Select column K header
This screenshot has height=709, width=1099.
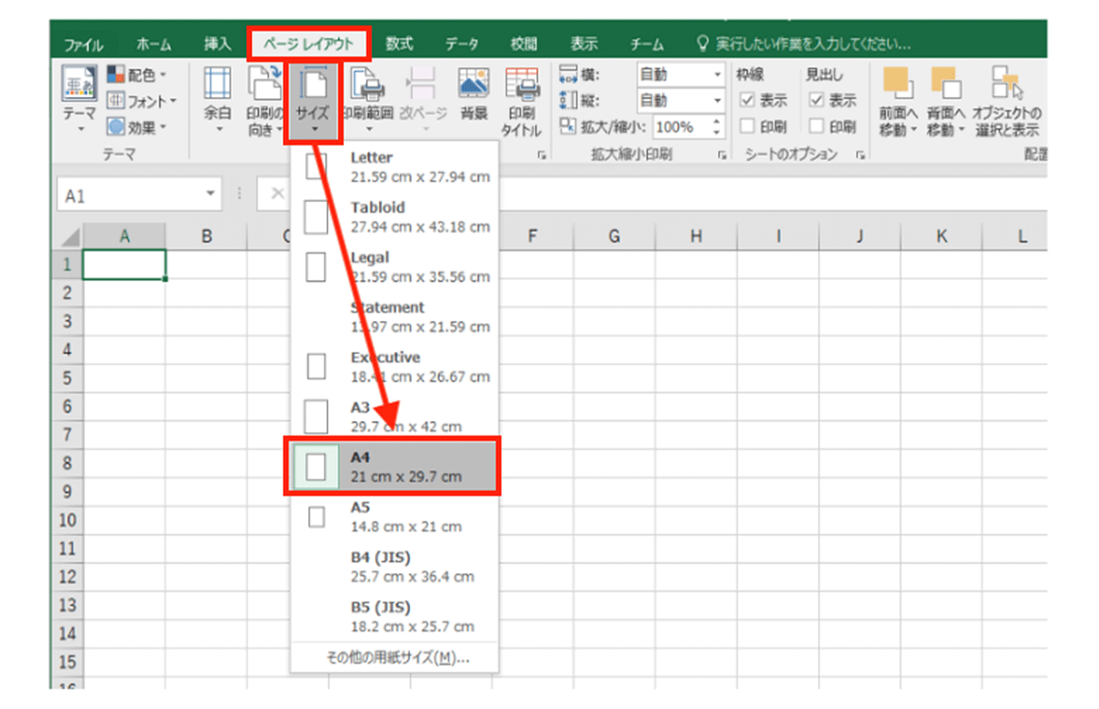click(x=942, y=236)
